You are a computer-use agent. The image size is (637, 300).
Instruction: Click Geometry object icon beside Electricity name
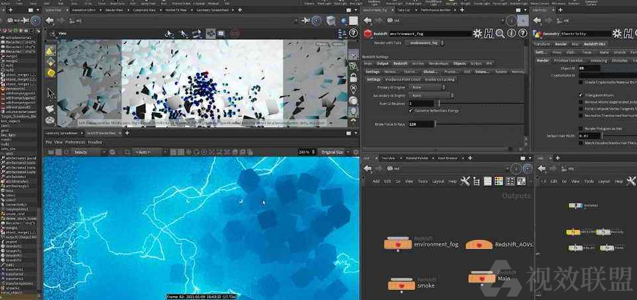(538, 34)
